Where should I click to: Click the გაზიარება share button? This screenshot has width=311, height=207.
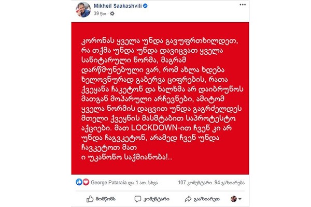202,199
